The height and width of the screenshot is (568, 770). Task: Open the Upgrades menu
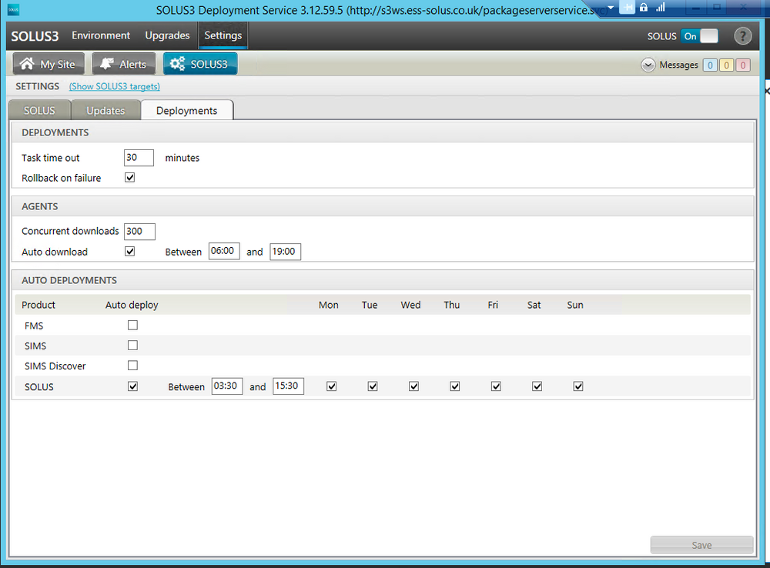[x=167, y=35]
